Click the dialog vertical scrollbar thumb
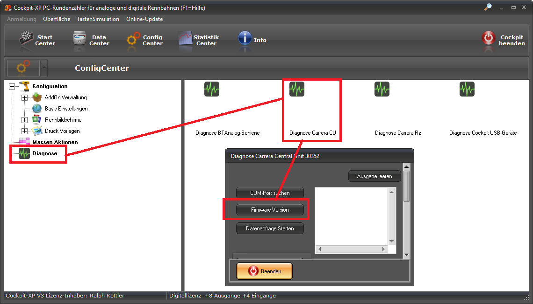533x304 pixels. point(406,187)
